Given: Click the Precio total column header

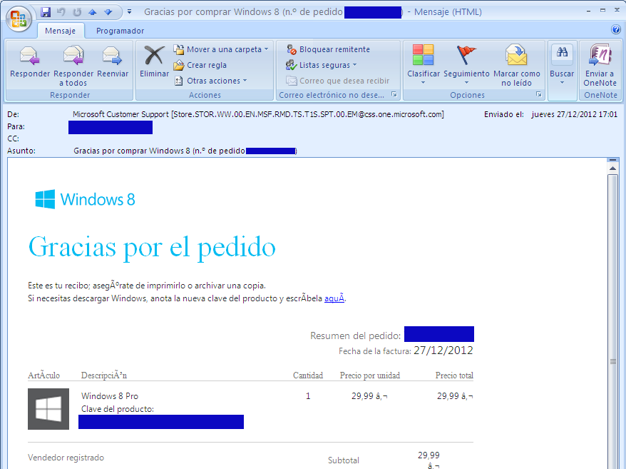Looking at the screenshot, I should [x=454, y=375].
